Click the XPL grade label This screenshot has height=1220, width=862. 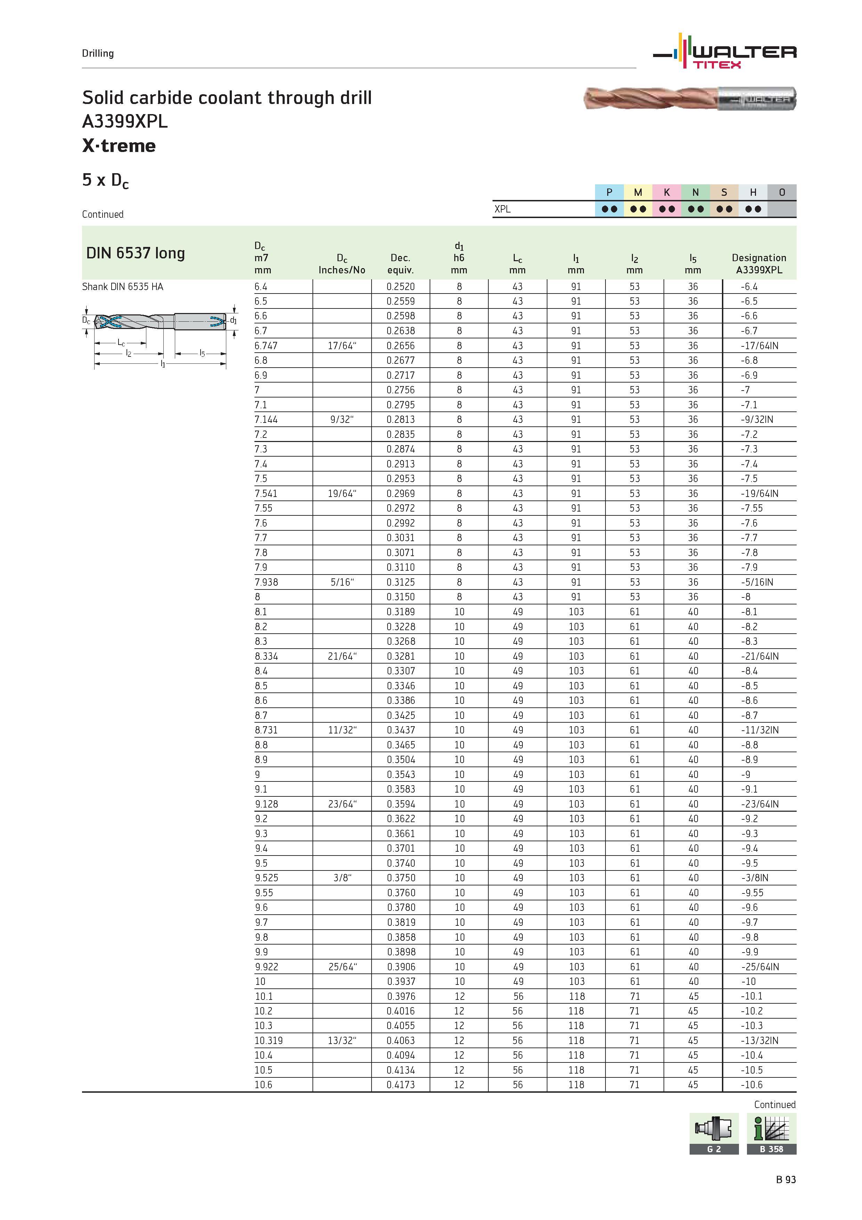tap(502, 209)
